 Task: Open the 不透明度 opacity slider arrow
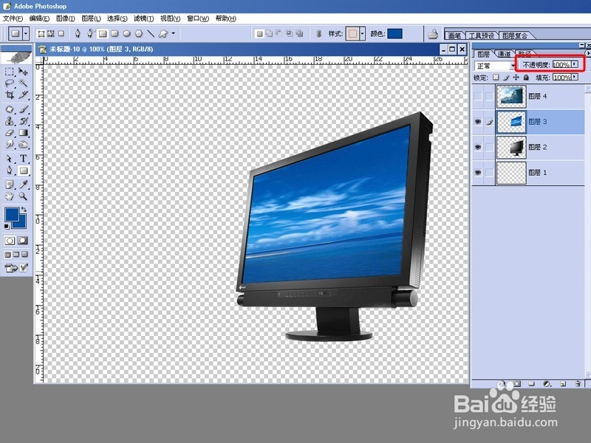click(x=574, y=64)
